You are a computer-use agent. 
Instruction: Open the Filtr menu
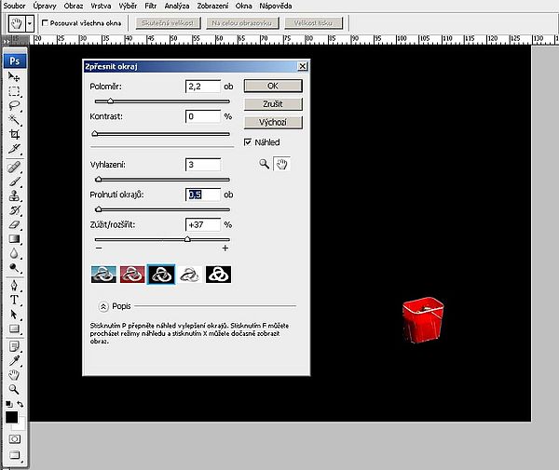[149, 6]
